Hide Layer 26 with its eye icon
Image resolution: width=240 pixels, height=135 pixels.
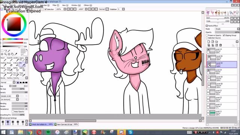pos(209,56)
